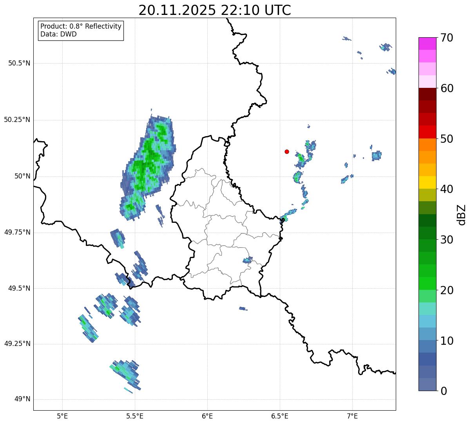Screen dimensions: 471x424
Task: Click the "Data: DWD" text
Action: (58, 34)
